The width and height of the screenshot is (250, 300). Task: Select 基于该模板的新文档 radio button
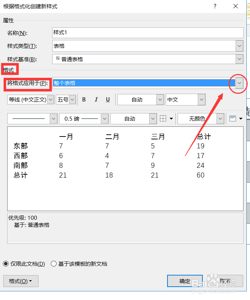(54, 264)
